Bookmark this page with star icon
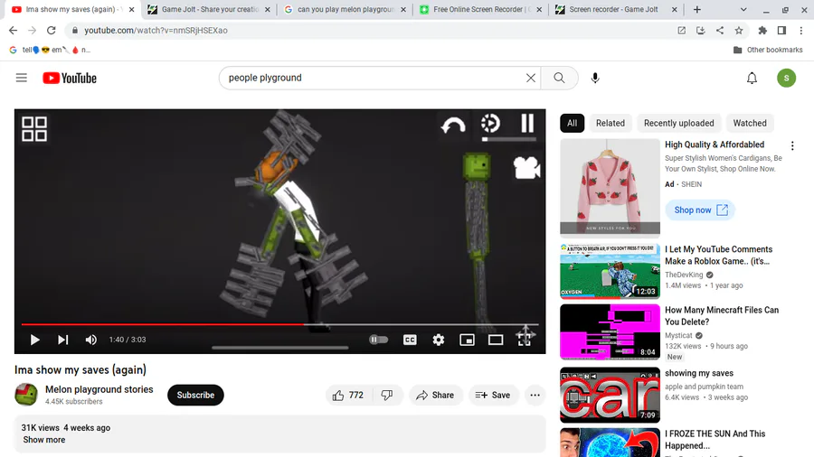Image resolution: width=814 pixels, height=457 pixels. 738,30
